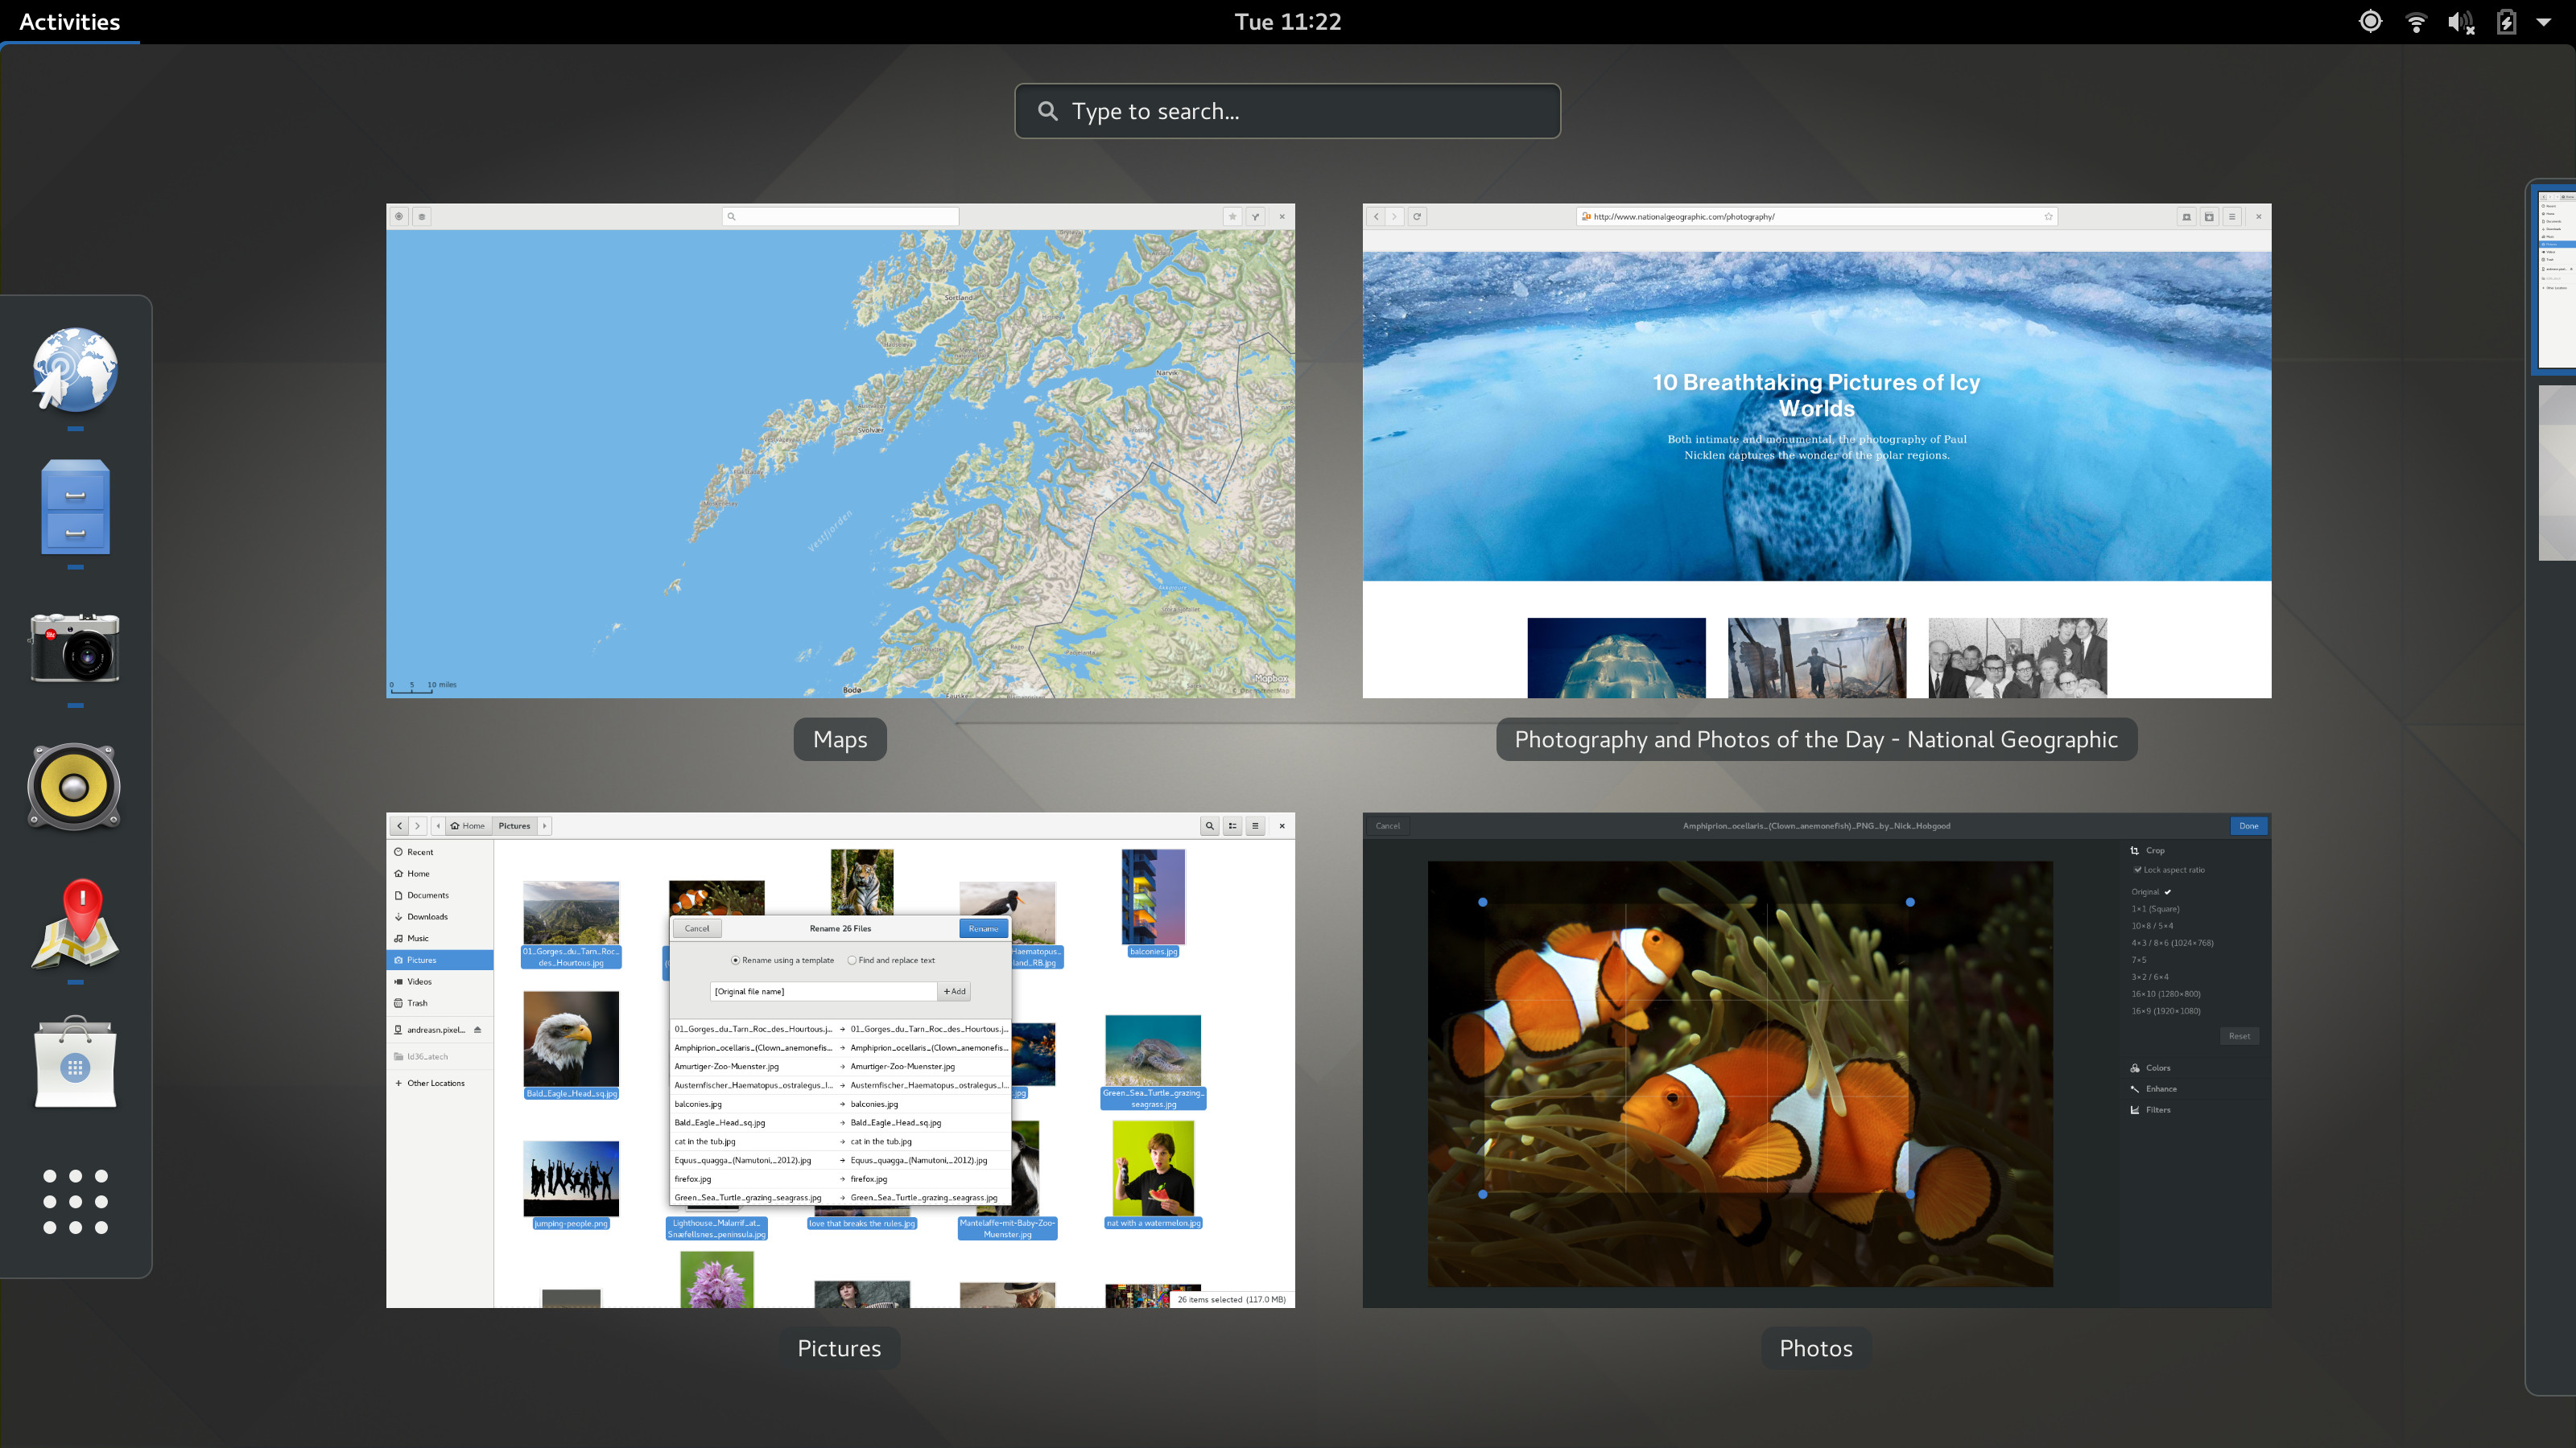Click the Maps application icon in dock
Viewport: 2576px width, 1448px height.
pyautogui.click(x=74, y=927)
